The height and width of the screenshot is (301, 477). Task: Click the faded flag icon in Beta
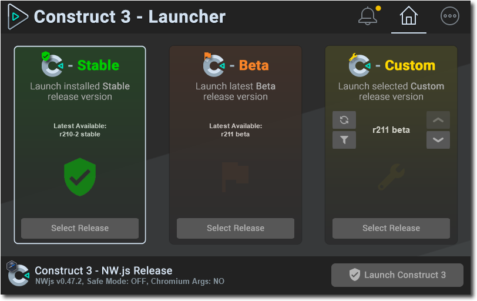click(235, 176)
